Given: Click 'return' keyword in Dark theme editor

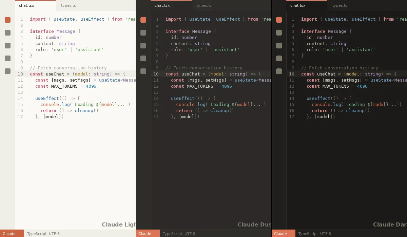Looking at the screenshot, I should [x=319, y=110].
